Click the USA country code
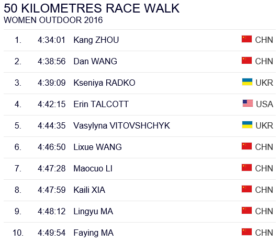 click(x=264, y=104)
